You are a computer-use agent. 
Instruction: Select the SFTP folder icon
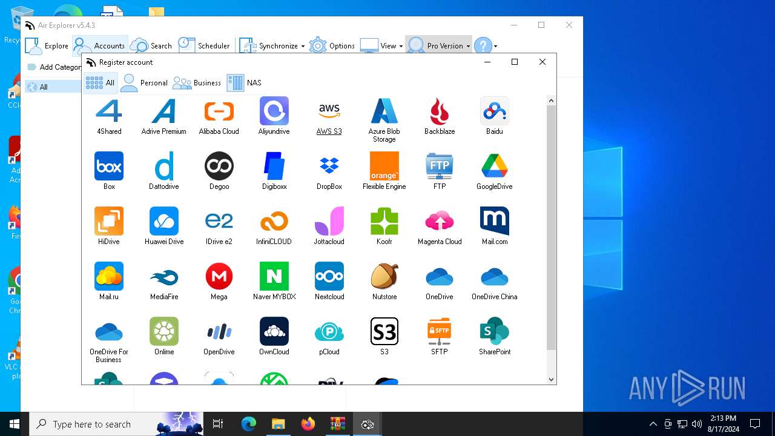[440, 331]
